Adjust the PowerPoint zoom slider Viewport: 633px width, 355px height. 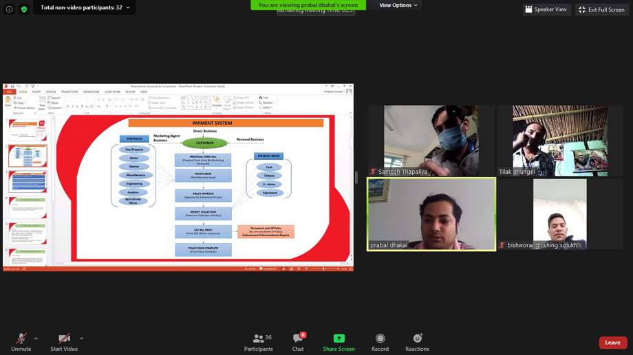(323, 268)
